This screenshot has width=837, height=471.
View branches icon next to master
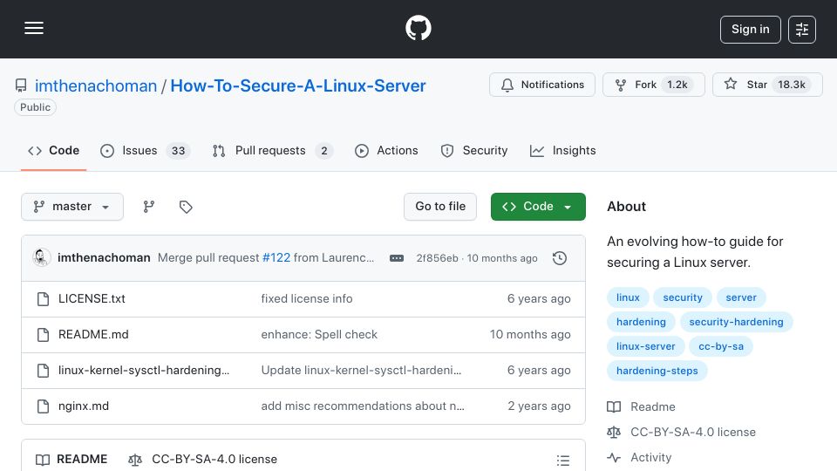click(x=149, y=207)
